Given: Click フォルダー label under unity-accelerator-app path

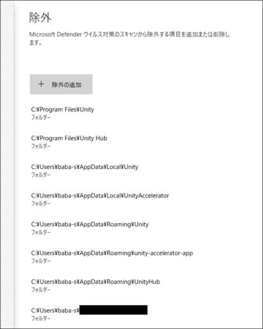Looking at the screenshot, I should point(41,261).
